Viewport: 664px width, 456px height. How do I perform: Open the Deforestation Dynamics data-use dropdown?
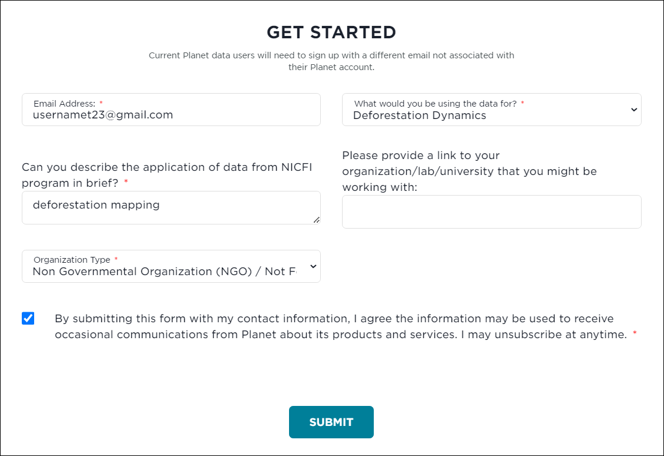pos(483,115)
